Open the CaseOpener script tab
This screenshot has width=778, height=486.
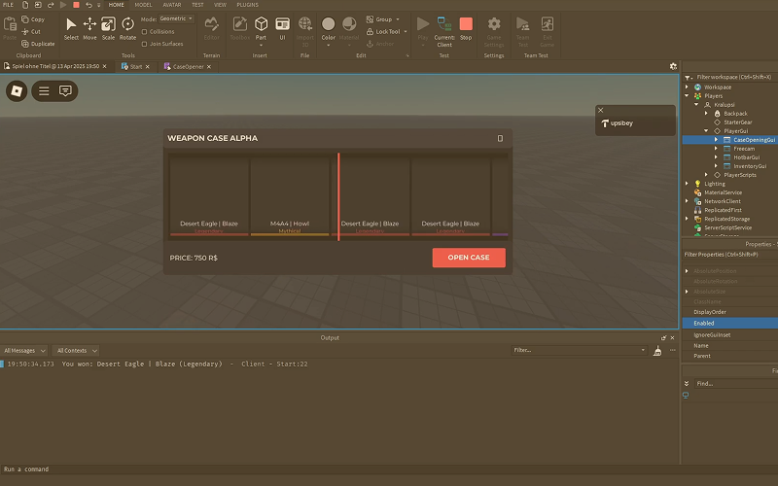click(x=188, y=66)
